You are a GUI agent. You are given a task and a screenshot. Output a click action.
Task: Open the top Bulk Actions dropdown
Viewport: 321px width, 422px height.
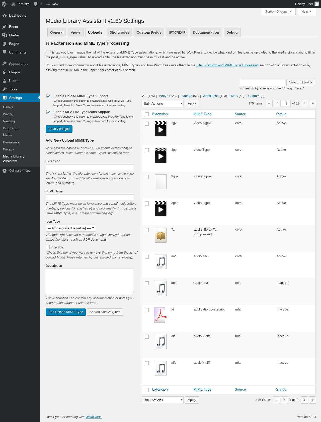pyautogui.click(x=163, y=103)
